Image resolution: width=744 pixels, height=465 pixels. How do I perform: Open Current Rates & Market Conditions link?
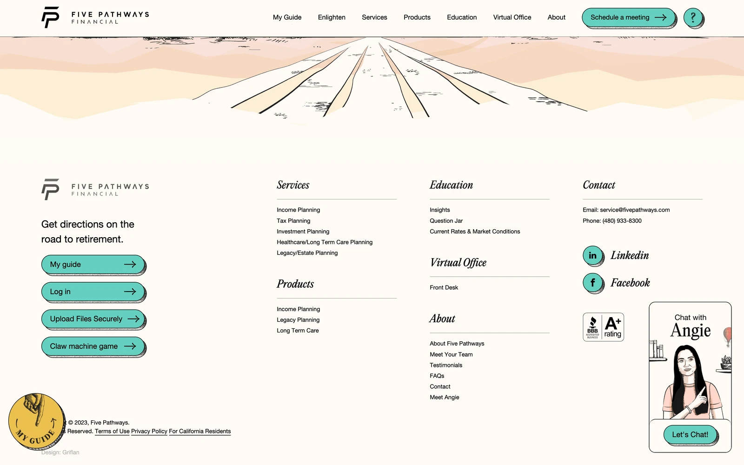[475, 232]
